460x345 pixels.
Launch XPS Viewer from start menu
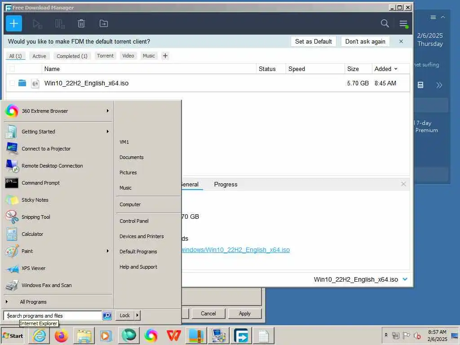pos(33,268)
